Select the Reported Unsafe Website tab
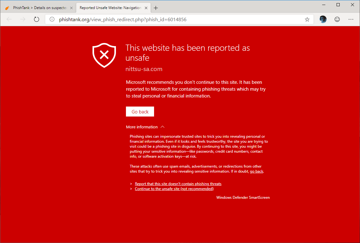 [113, 8]
